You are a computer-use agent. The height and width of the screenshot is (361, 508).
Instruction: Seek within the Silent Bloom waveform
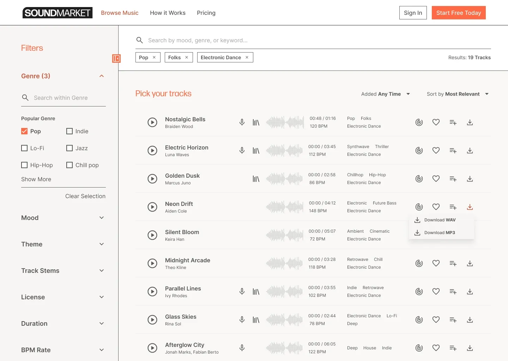click(x=285, y=235)
